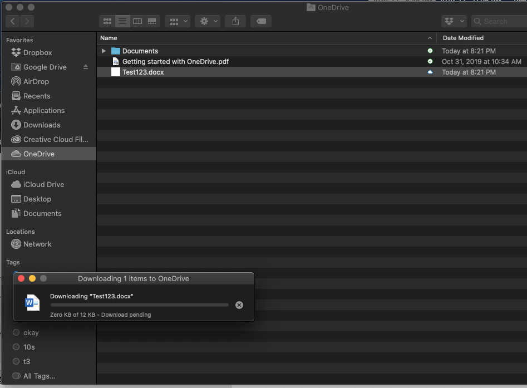Click the Edit Tags toolbar button
The image size is (527, 388).
coord(261,21)
